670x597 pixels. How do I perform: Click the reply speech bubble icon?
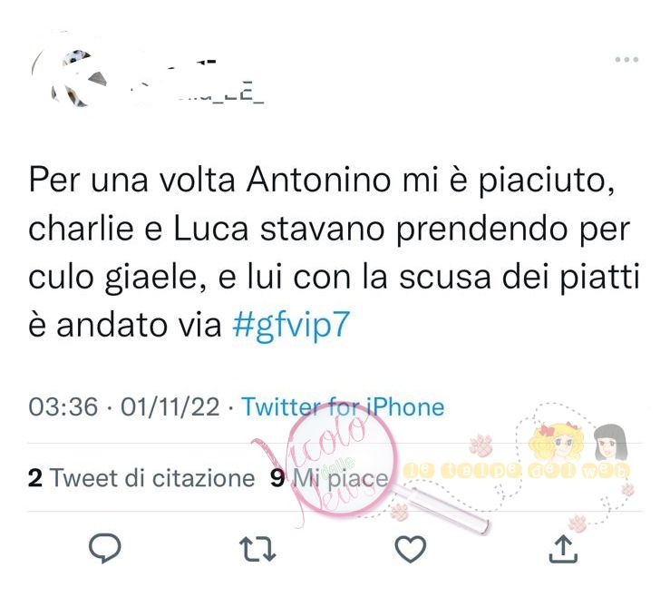[104, 548]
